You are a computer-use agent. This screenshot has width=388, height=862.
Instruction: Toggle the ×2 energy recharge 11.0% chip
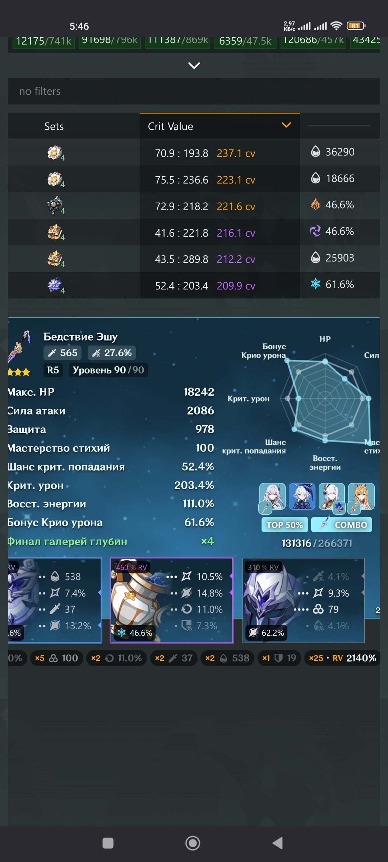click(x=116, y=658)
